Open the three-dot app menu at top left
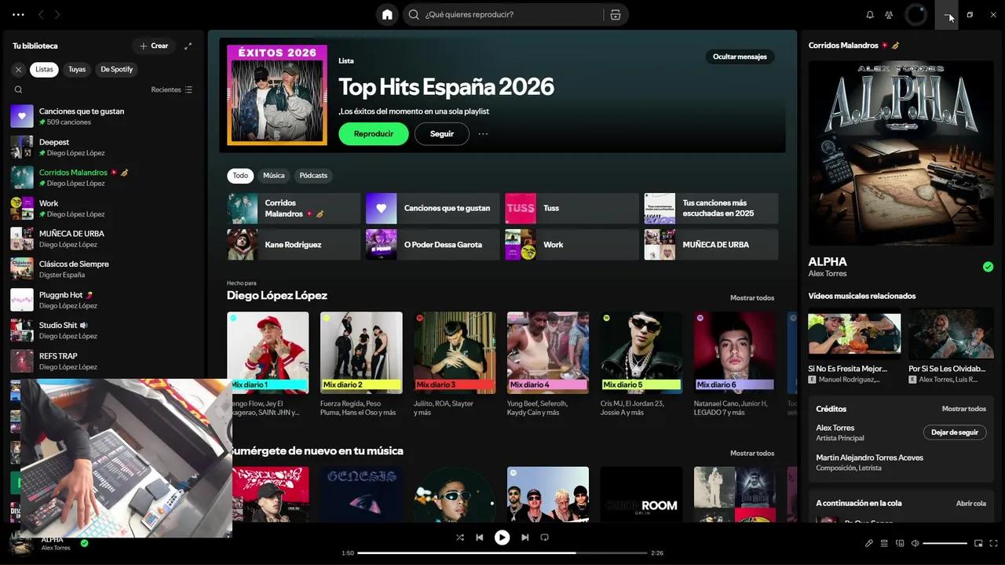1005x565 pixels. [x=18, y=14]
